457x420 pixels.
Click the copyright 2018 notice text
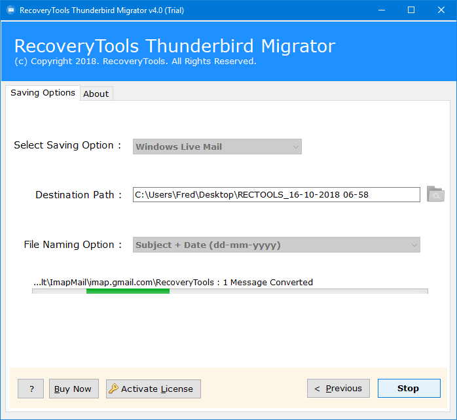tap(136, 61)
